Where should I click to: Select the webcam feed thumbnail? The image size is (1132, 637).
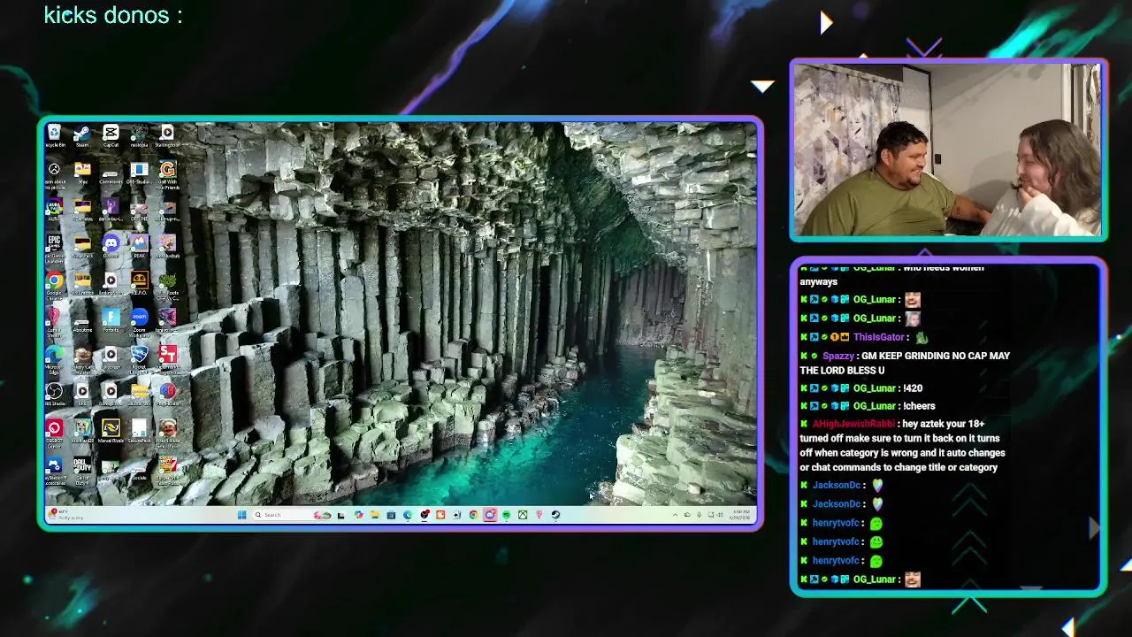pos(948,150)
